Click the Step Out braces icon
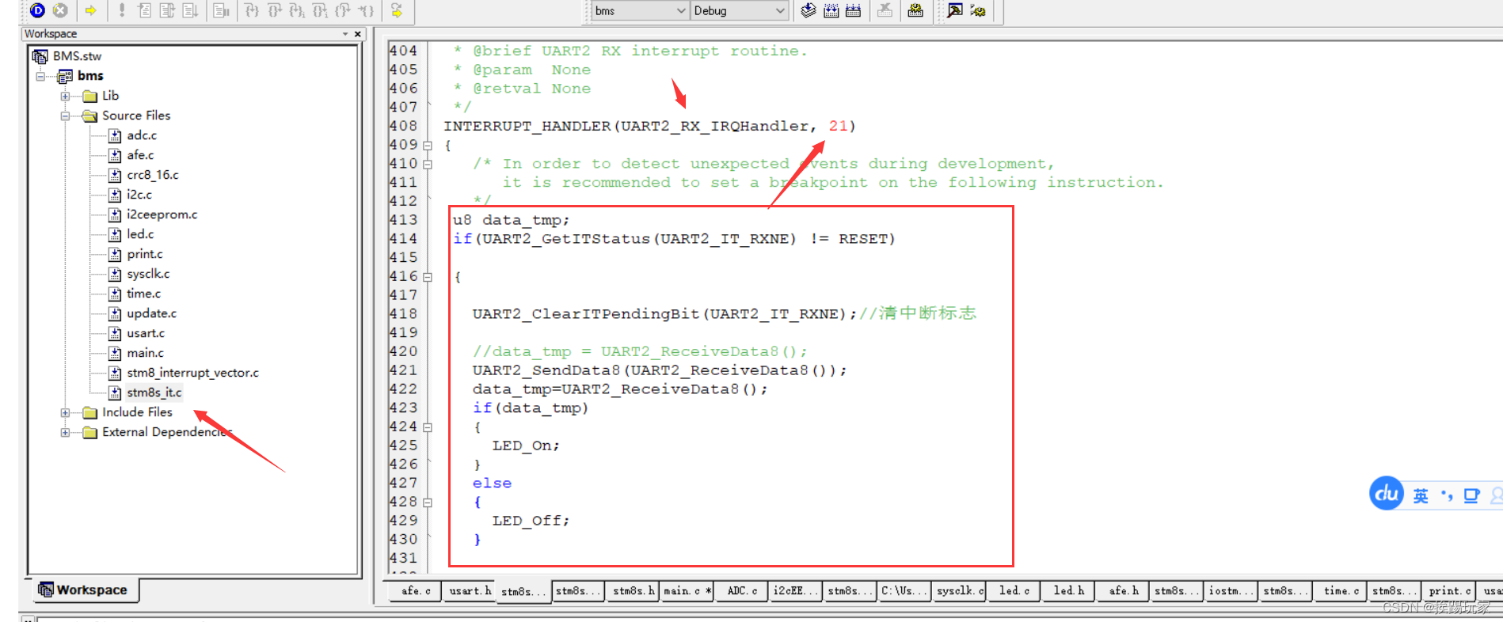Image resolution: width=1503 pixels, height=622 pixels. 343,10
